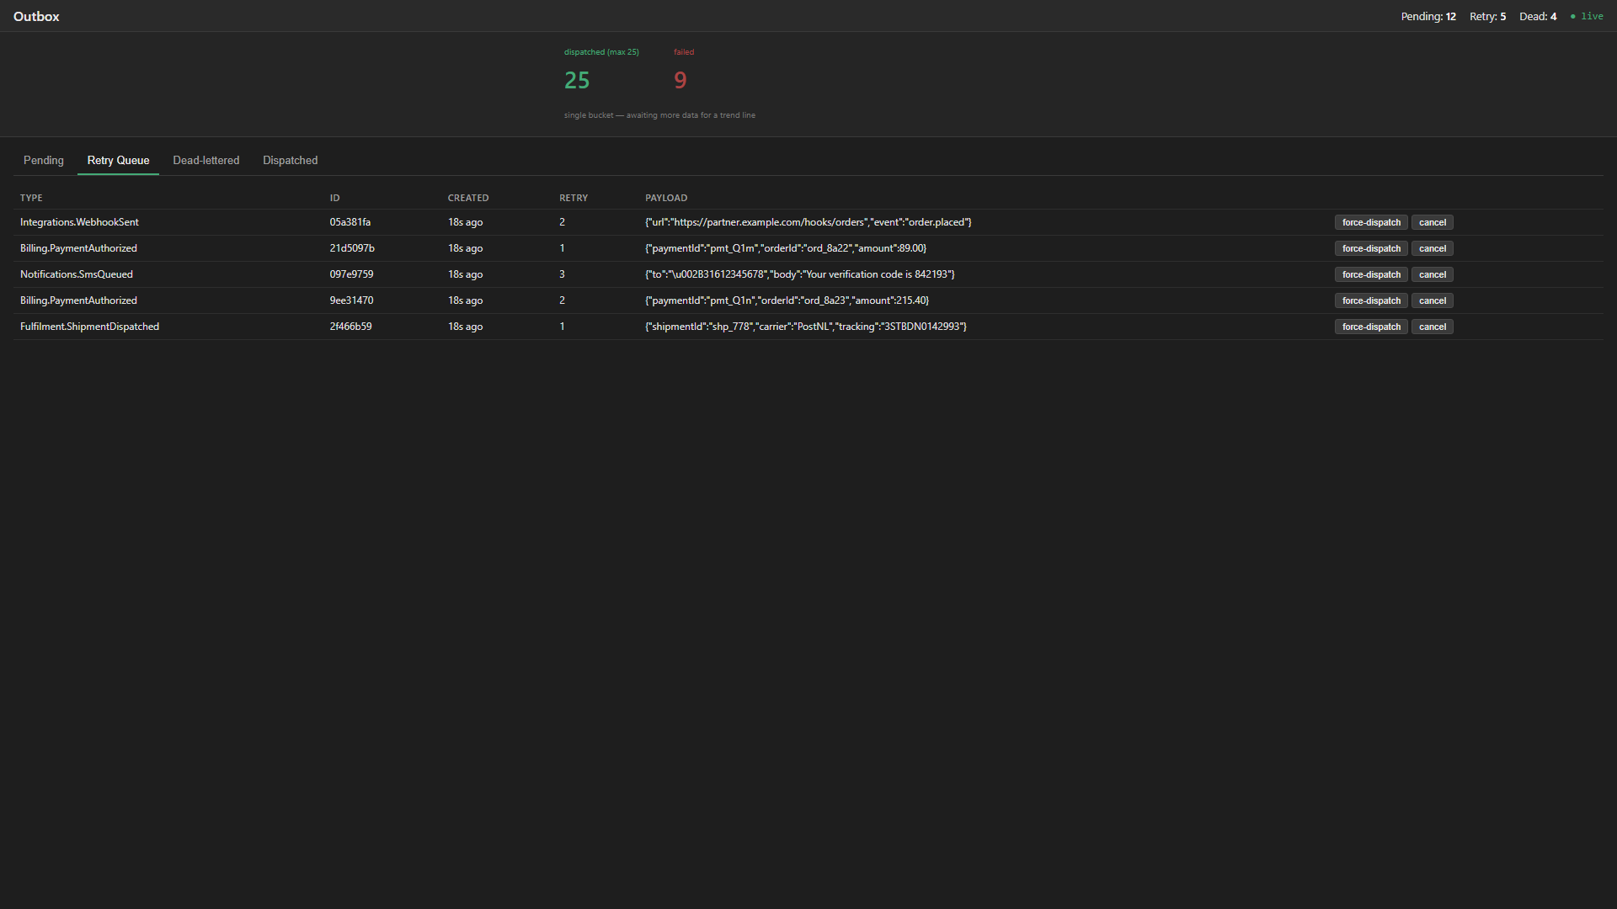This screenshot has width=1617, height=909.
Task: Click the Fulfilment.ShipmentDispatched type cell
Action: coord(89,327)
